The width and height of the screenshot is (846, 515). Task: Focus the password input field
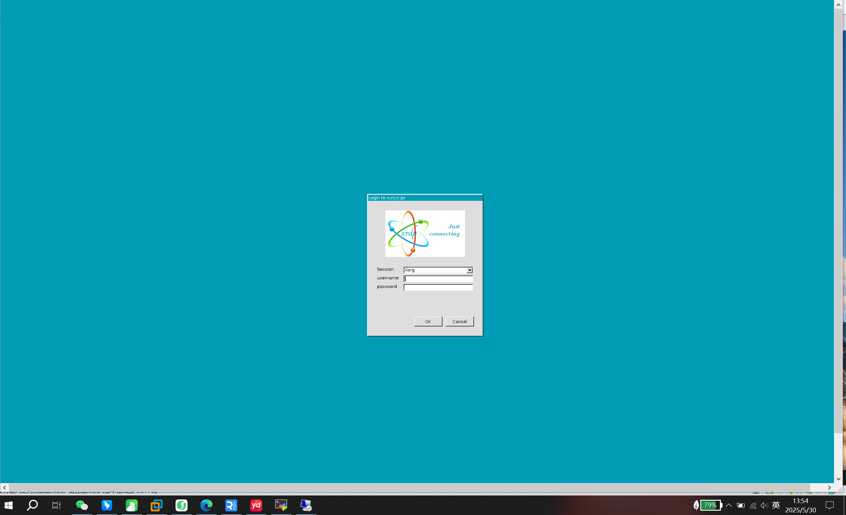coord(438,287)
